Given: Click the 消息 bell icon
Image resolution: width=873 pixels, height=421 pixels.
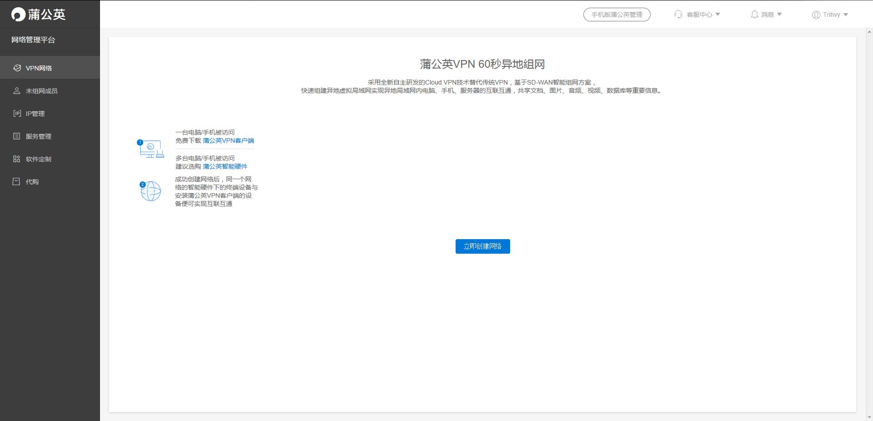Looking at the screenshot, I should click(754, 15).
